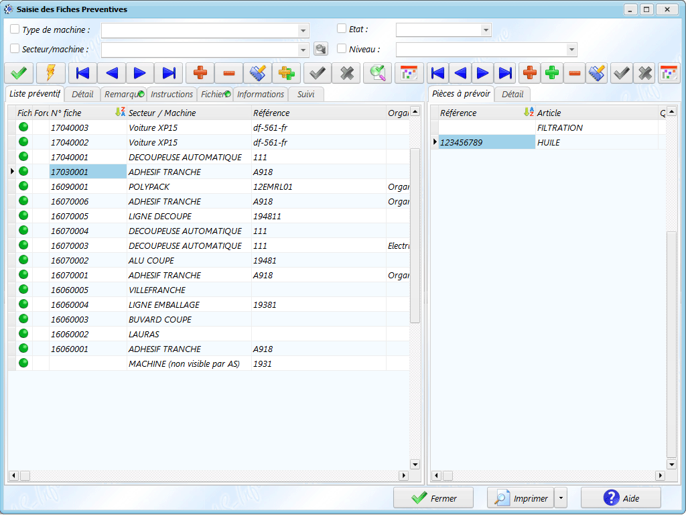Go to the last record in the preventive list toolbar
Screen dimensions: 686x515
click(x=169, y=73)
